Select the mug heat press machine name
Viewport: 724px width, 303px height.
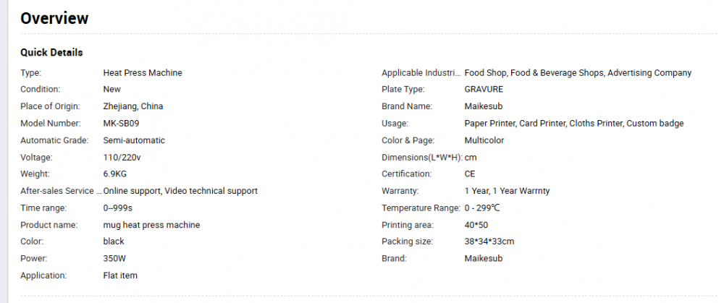point(151,225)
